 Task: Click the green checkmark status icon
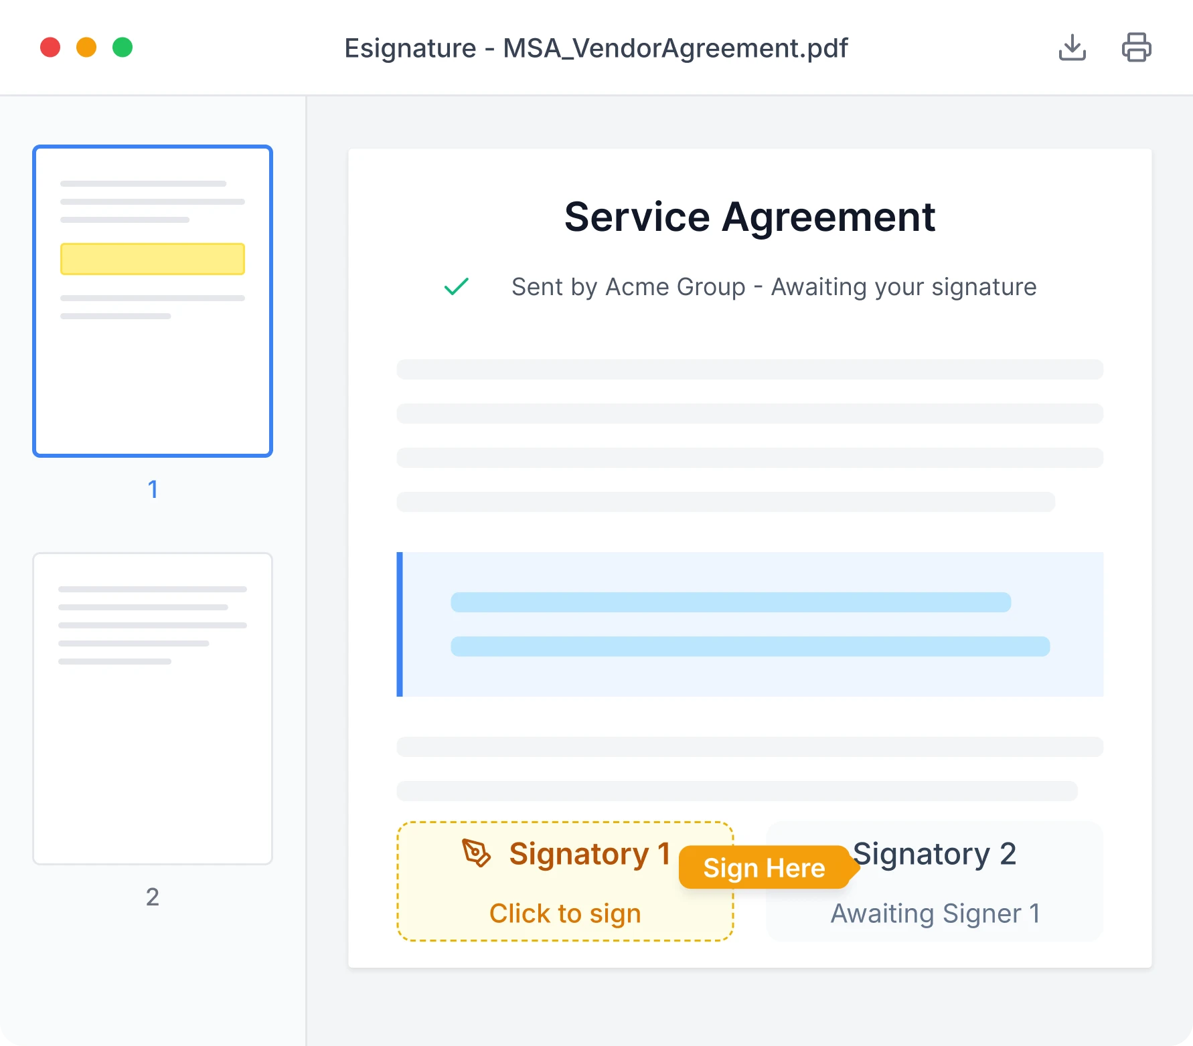[457, 286]
